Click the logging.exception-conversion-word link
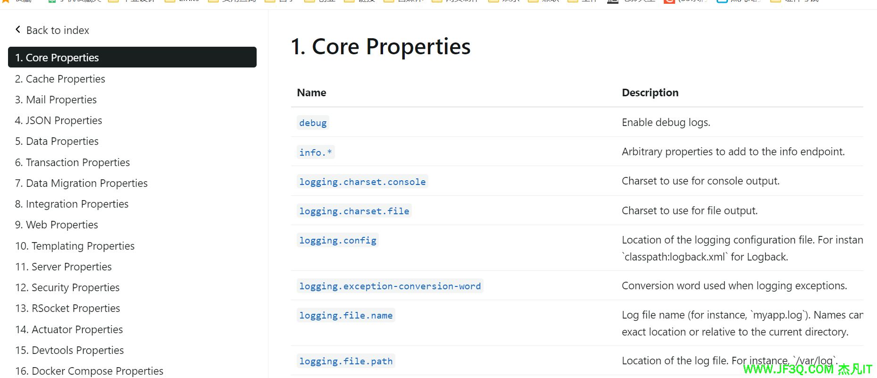The height and width of the screenshot is (378, 877). point(390,286)
